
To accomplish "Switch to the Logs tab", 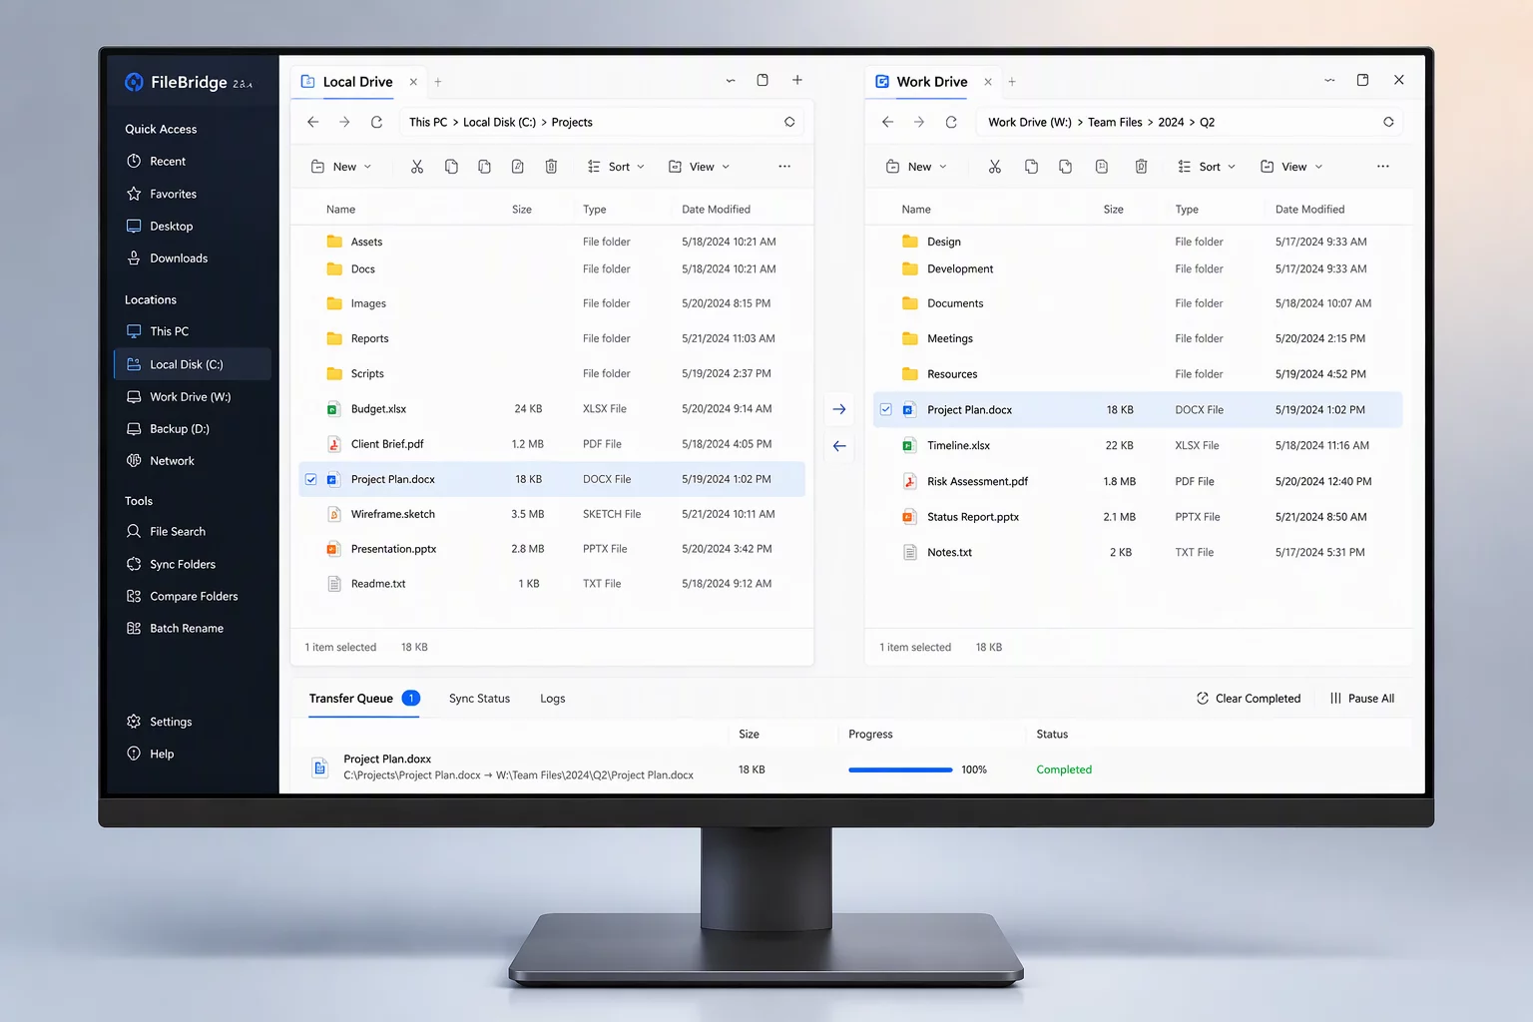I will [553, 699].
